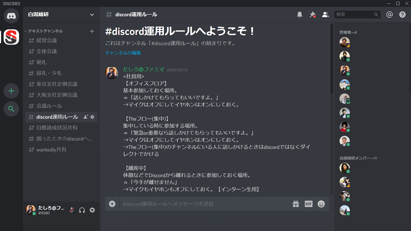
Task: Open last member avatar under 管理者—8
Action: 345,141
